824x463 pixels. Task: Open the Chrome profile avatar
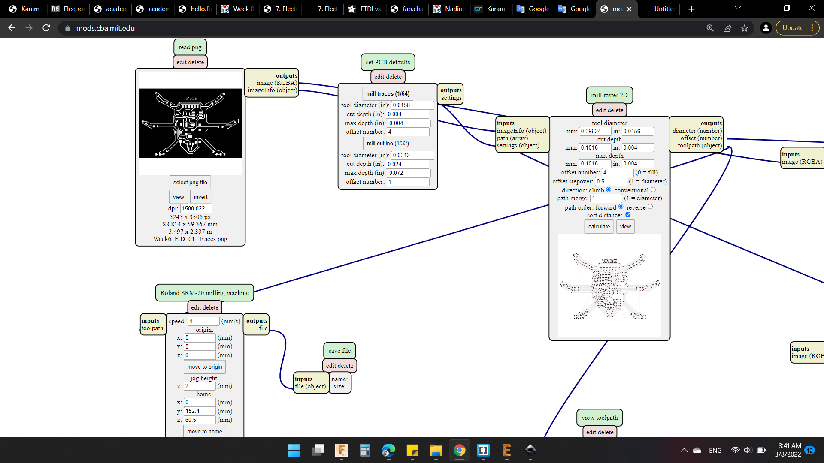(x=766, y=28)
